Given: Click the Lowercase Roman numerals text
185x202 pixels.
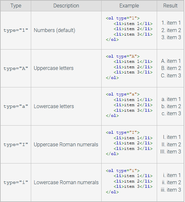Looking at the screenshot, I should coord(66,183).
